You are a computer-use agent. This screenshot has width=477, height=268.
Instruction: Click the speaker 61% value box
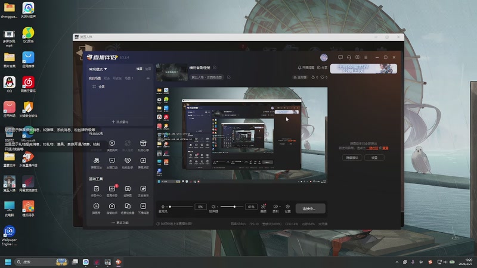click(251, 207)
